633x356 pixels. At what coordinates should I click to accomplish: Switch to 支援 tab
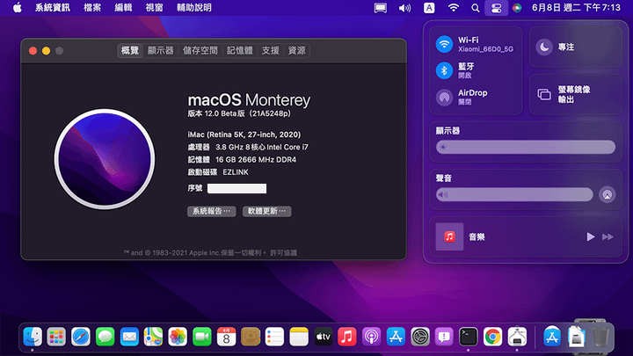tap(271, 50)
